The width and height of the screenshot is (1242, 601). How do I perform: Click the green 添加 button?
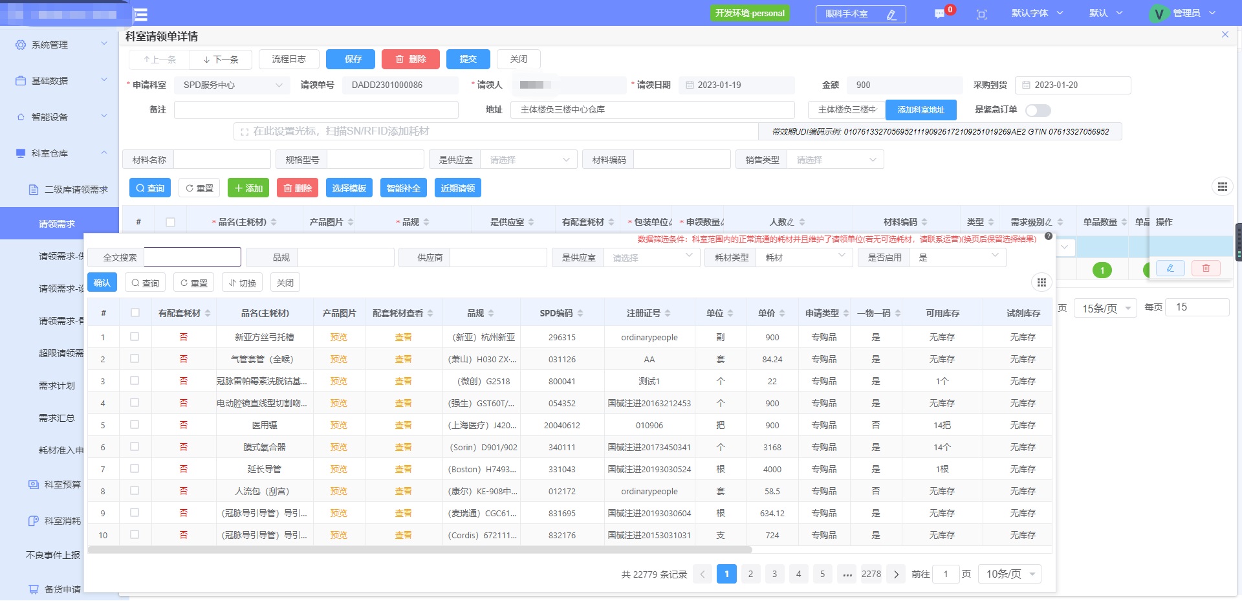coord(248,188)
